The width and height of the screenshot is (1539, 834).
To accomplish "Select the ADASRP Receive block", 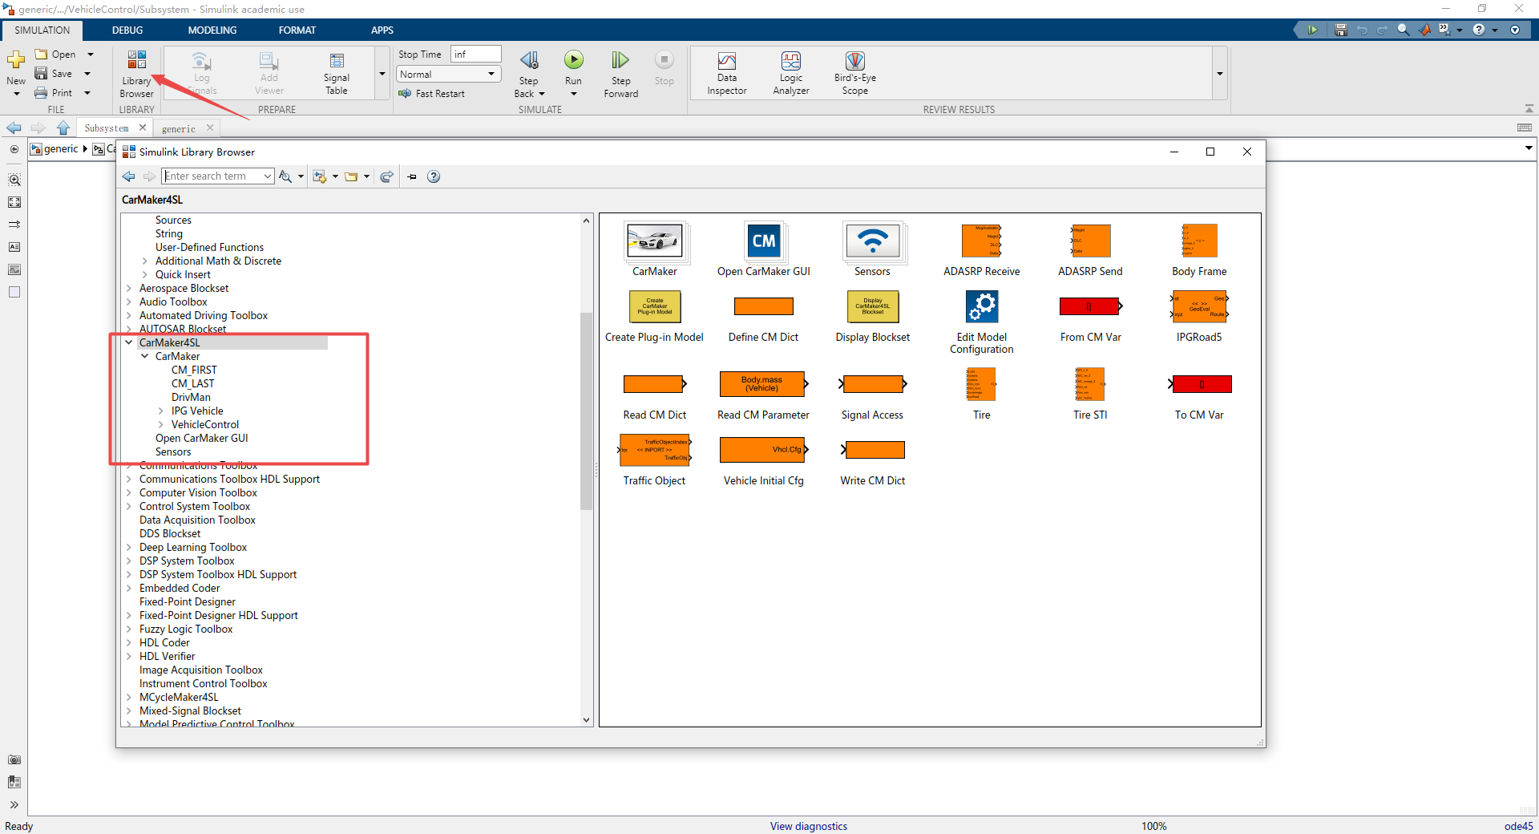I will tap(982, 241).
